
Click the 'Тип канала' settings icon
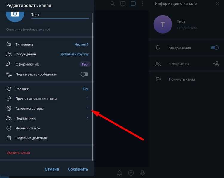(9, 44)
